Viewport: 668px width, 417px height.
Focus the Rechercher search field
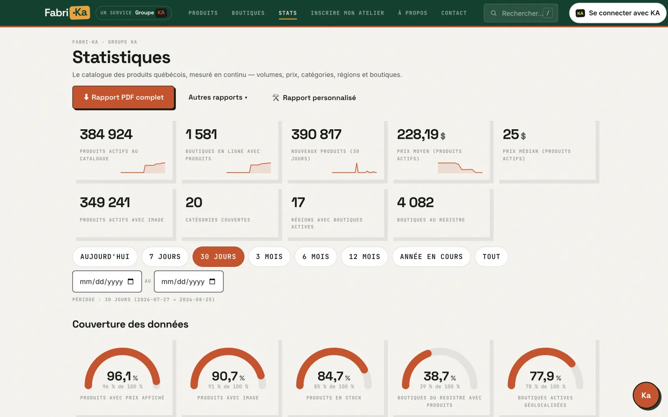(x=521, y=13)
